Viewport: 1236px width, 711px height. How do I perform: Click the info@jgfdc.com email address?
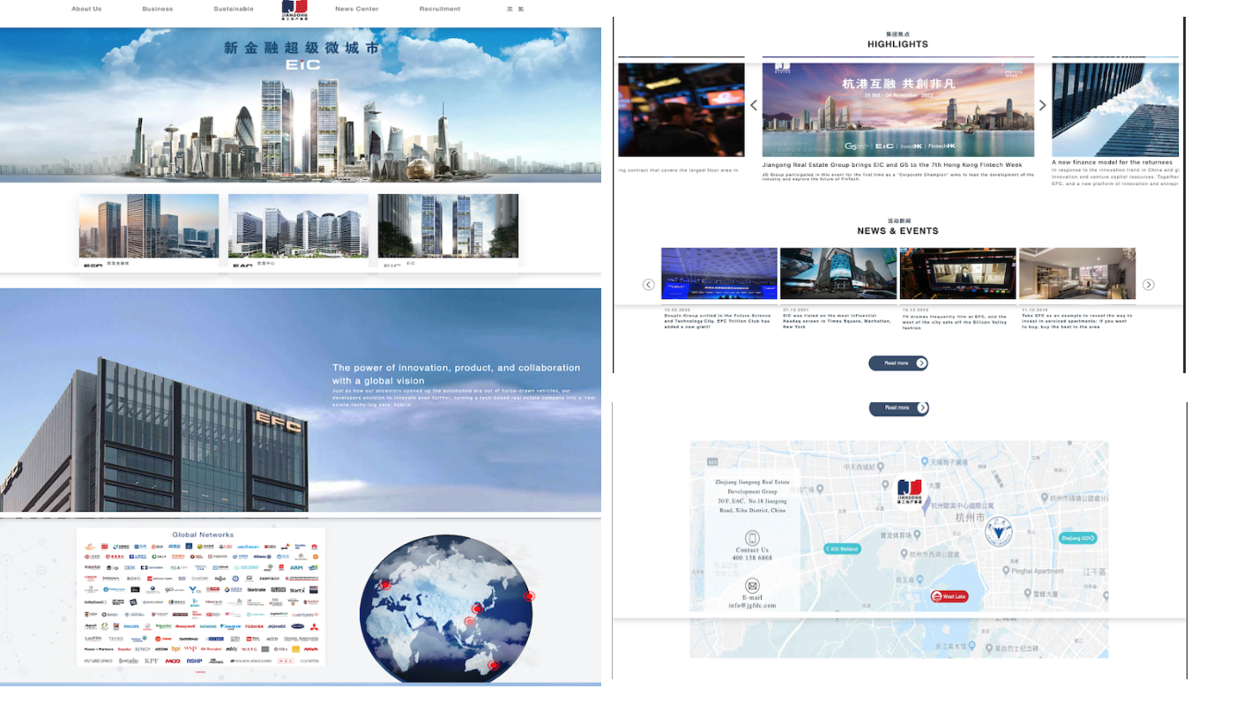tap(752, 605)
